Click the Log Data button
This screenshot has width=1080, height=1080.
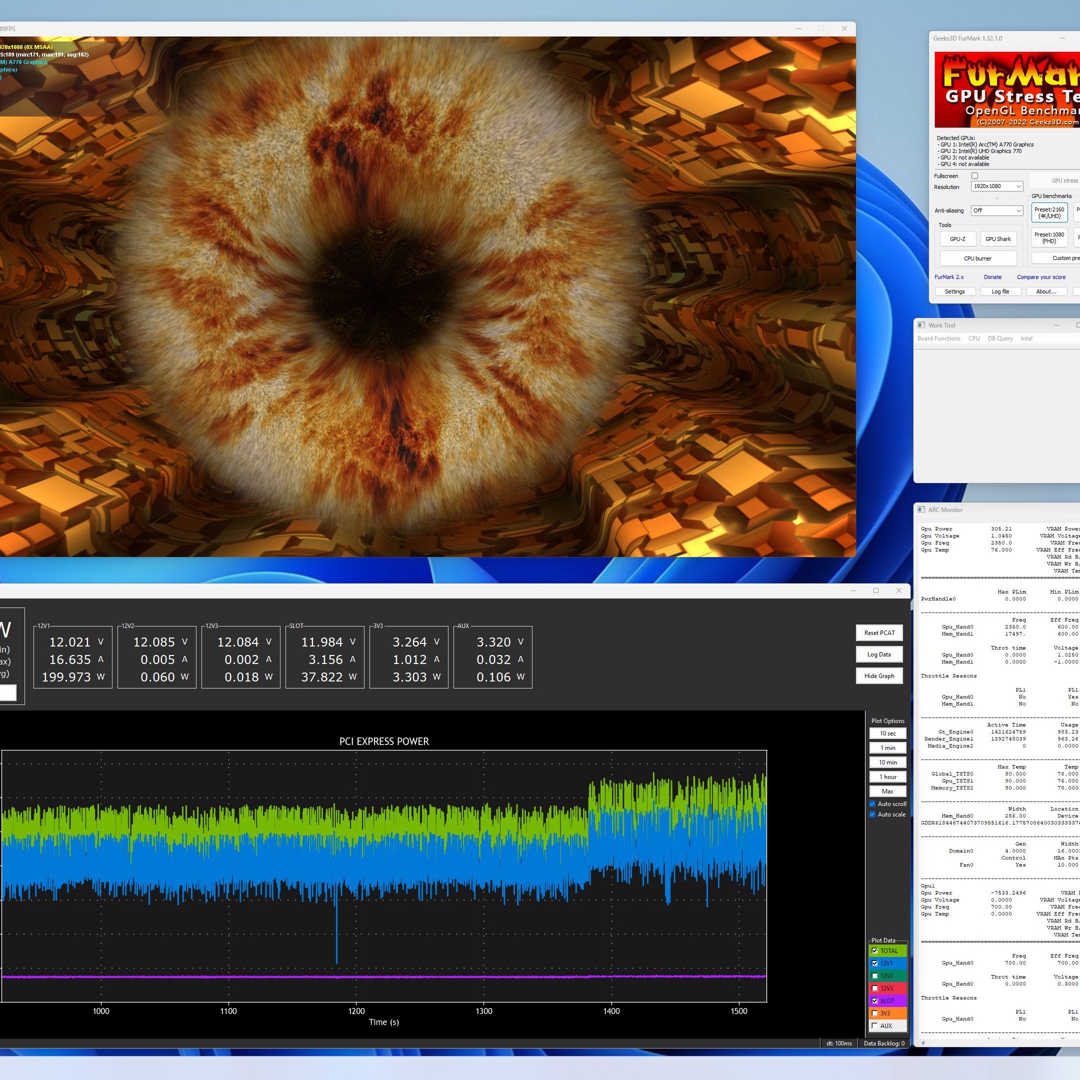coord(879,654)
